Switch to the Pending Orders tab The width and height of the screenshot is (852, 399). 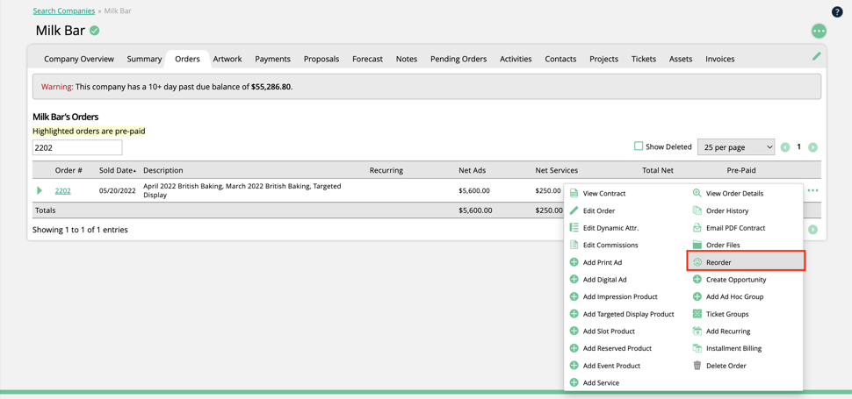(458, 59)
